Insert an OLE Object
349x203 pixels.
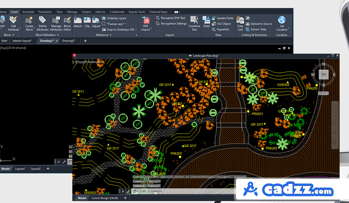click(221, 24)
